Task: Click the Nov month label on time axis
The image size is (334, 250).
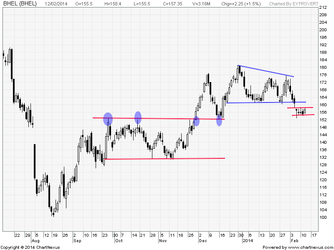Action: [x=163, y=240]
